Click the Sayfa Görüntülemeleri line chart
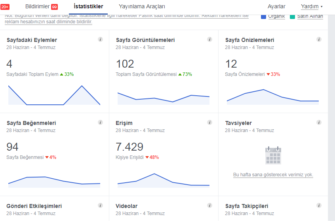Image resolution: width=335 pixels, height=221 pixels. 164,98
